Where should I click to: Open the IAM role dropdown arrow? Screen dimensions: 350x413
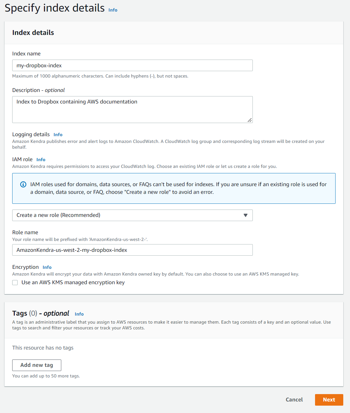245,215
